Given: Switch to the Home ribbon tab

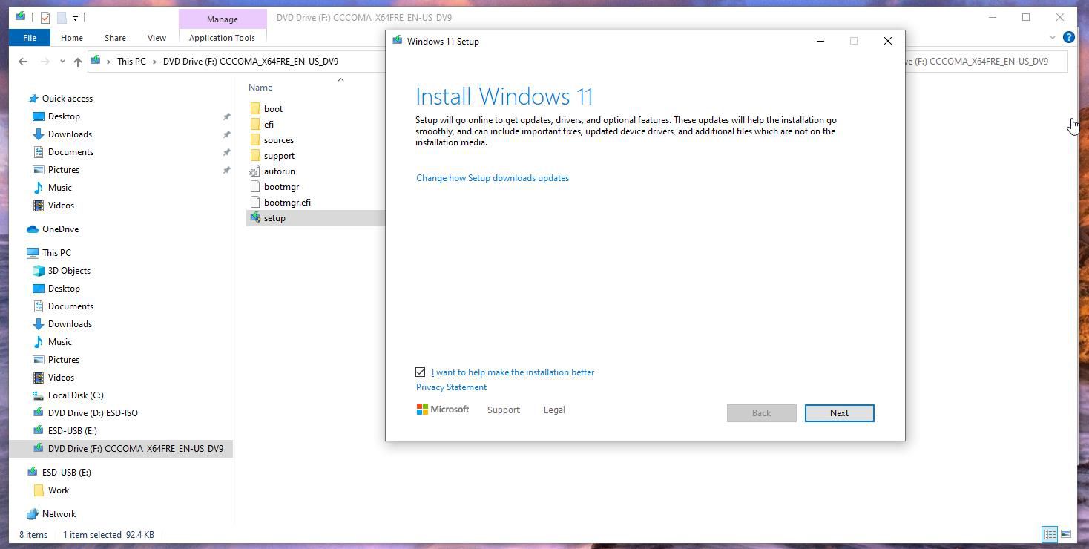Looking at the screenshot, I should tap(72, 38).
